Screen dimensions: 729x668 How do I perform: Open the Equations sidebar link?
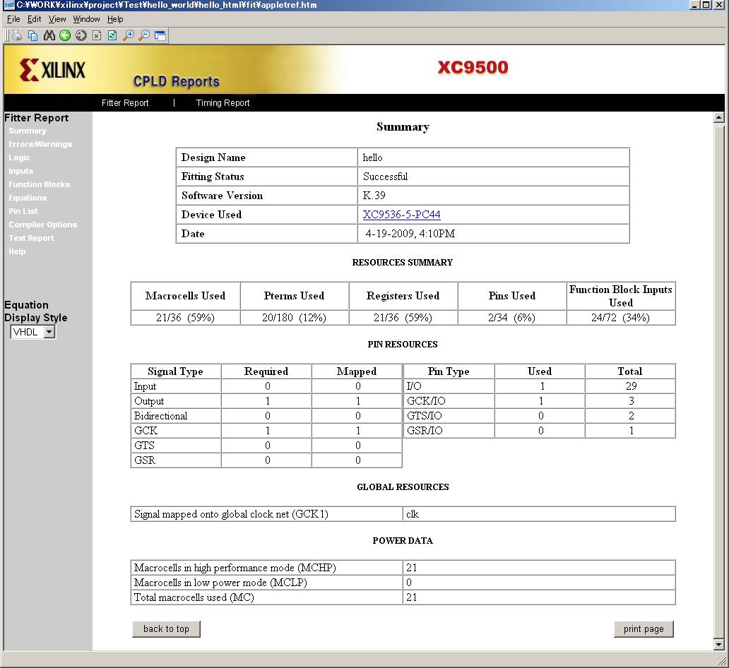point(28,198)
